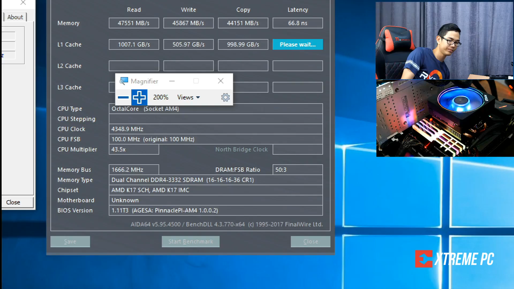Click the DRAM:FSB Ratio 50:3 field
This screenshot has width=514, height=289.
(x=298, y=170)
